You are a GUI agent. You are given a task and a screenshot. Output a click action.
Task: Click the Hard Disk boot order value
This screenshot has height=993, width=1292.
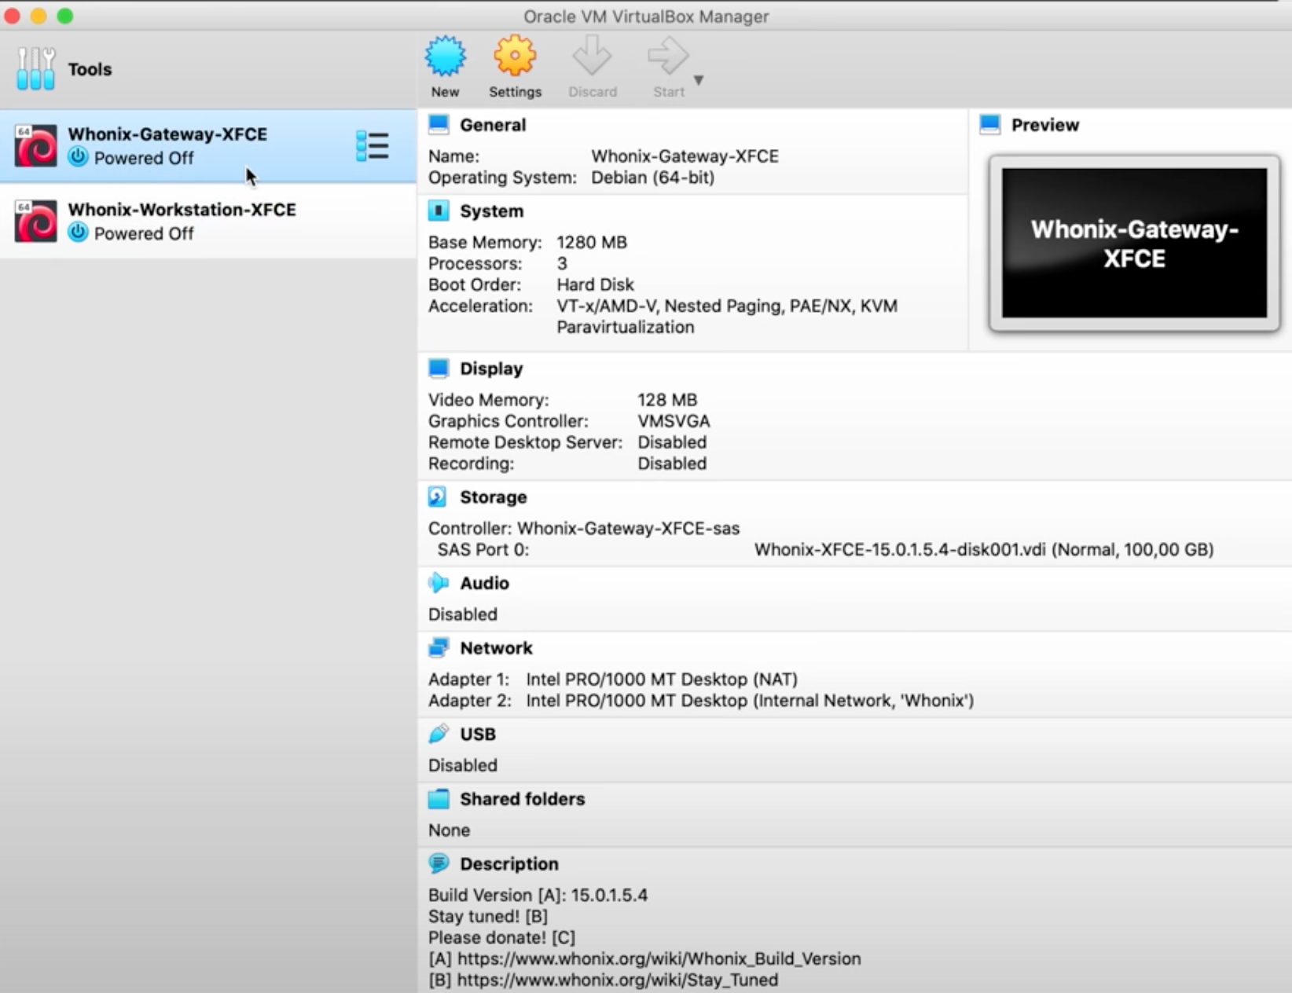tap(595, 284)
